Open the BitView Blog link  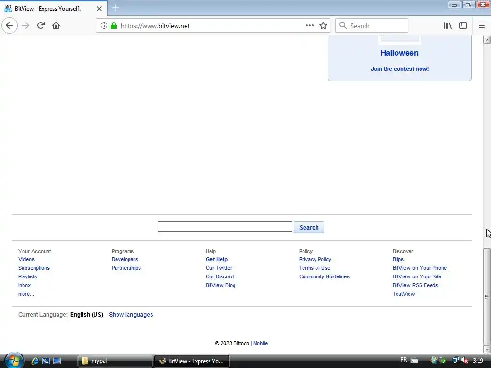221,286
